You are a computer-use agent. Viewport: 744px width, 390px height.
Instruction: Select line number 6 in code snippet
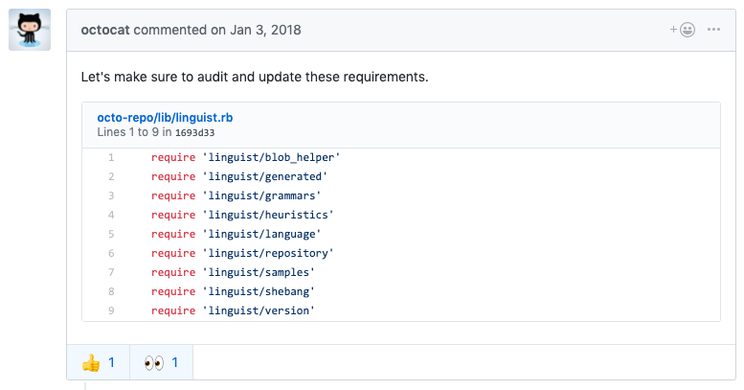pos(111,253)
